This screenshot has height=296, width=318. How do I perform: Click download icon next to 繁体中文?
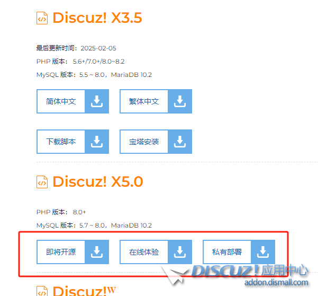tap(180, 101)
